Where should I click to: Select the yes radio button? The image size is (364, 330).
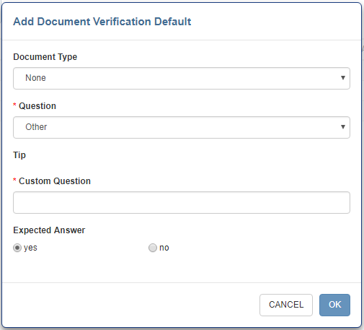17,248
